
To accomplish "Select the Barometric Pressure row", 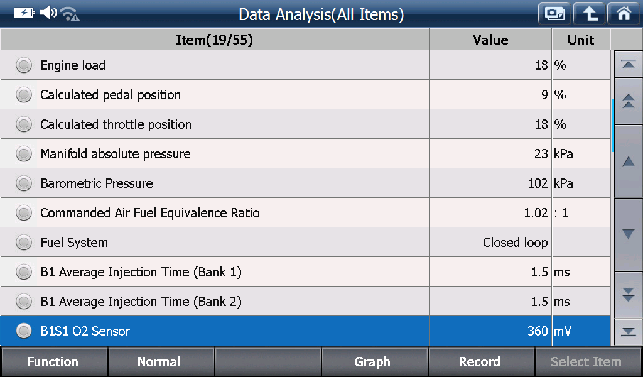I will [x=305, y=183].
